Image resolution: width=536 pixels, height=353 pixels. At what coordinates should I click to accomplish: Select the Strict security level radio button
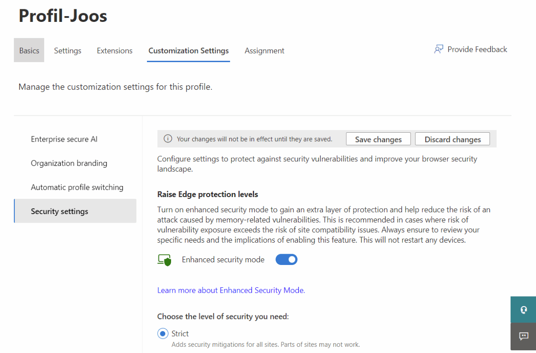click(162, 333)
